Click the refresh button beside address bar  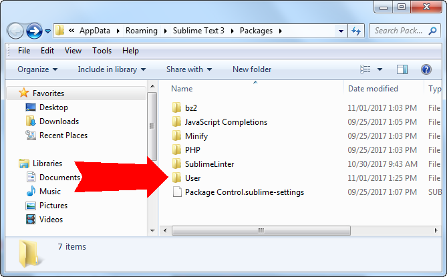(356, 31)
